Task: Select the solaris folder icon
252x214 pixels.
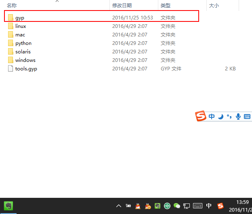Action: click(10, 51)
